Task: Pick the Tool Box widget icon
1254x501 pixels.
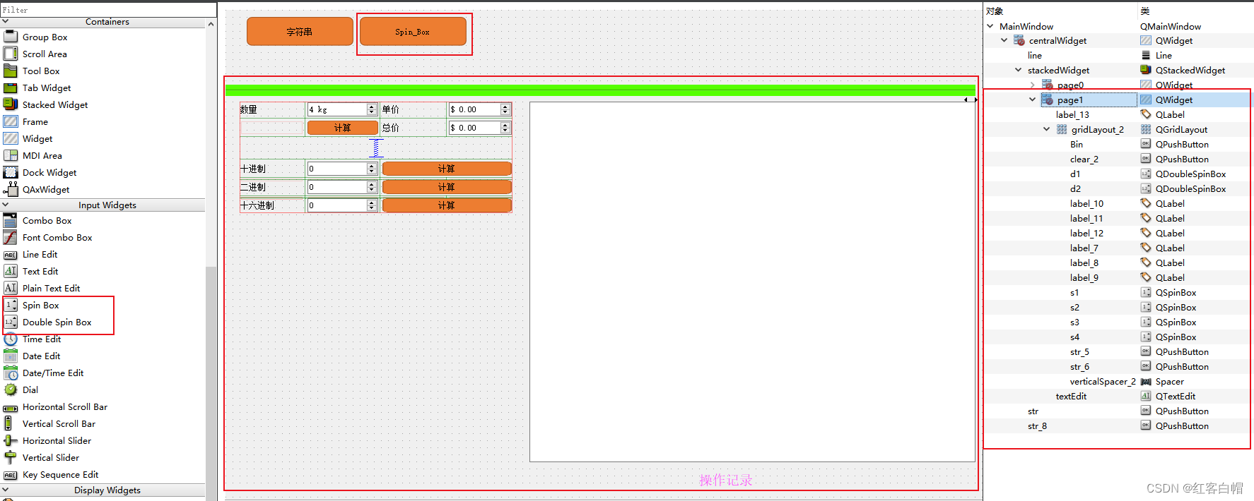Action: click(11, 71)
